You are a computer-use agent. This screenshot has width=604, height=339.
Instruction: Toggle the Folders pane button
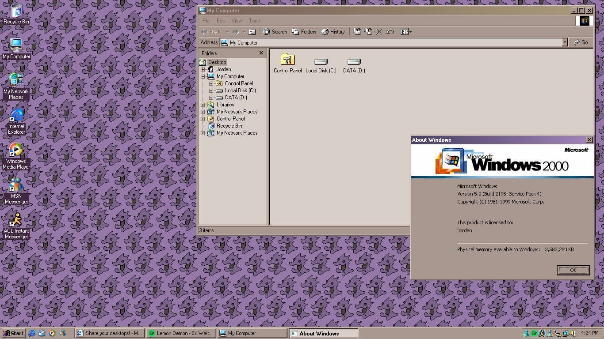[304, 32]
